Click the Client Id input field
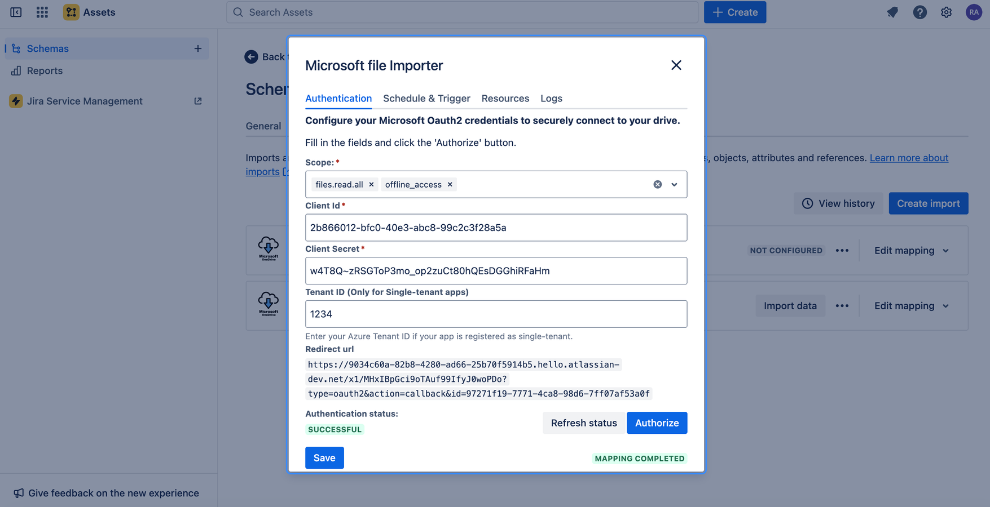Image resolution: width=990 pixels, height=507 pixels. 496,228
